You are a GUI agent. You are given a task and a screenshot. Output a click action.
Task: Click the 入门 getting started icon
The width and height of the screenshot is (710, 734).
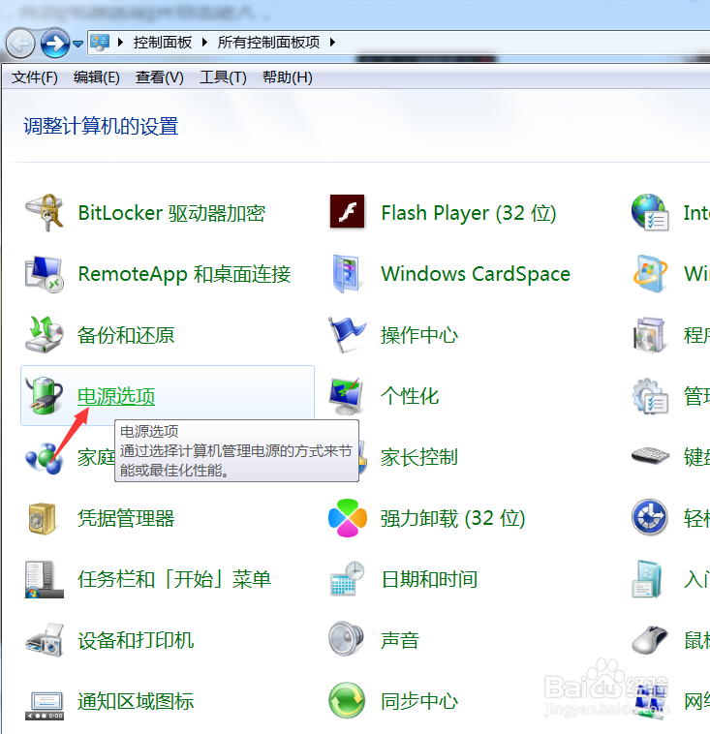pyautogui.click(x=647, y=579)
